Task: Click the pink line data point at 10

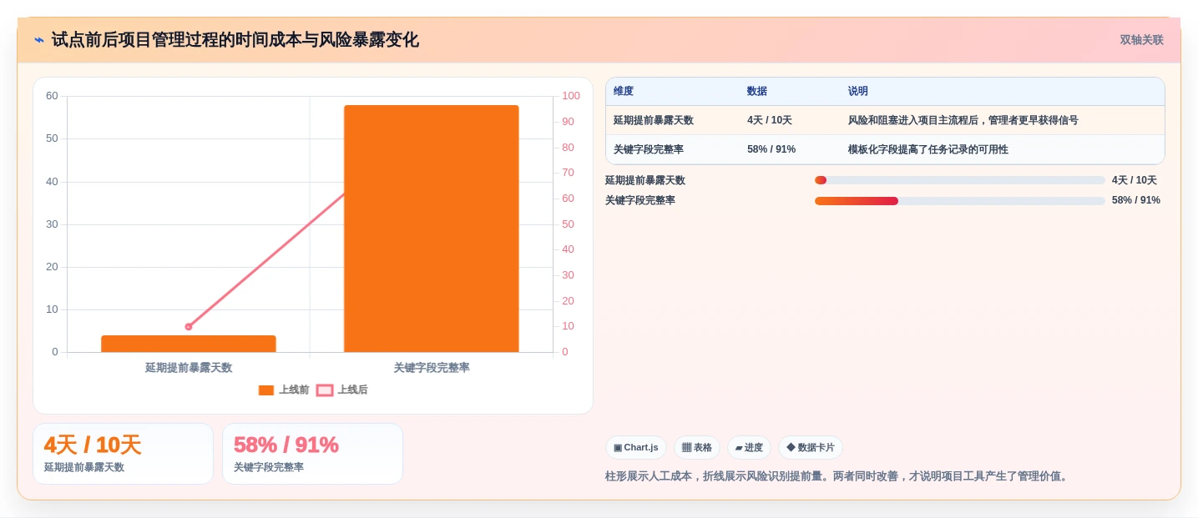Action: coord(189,326)
